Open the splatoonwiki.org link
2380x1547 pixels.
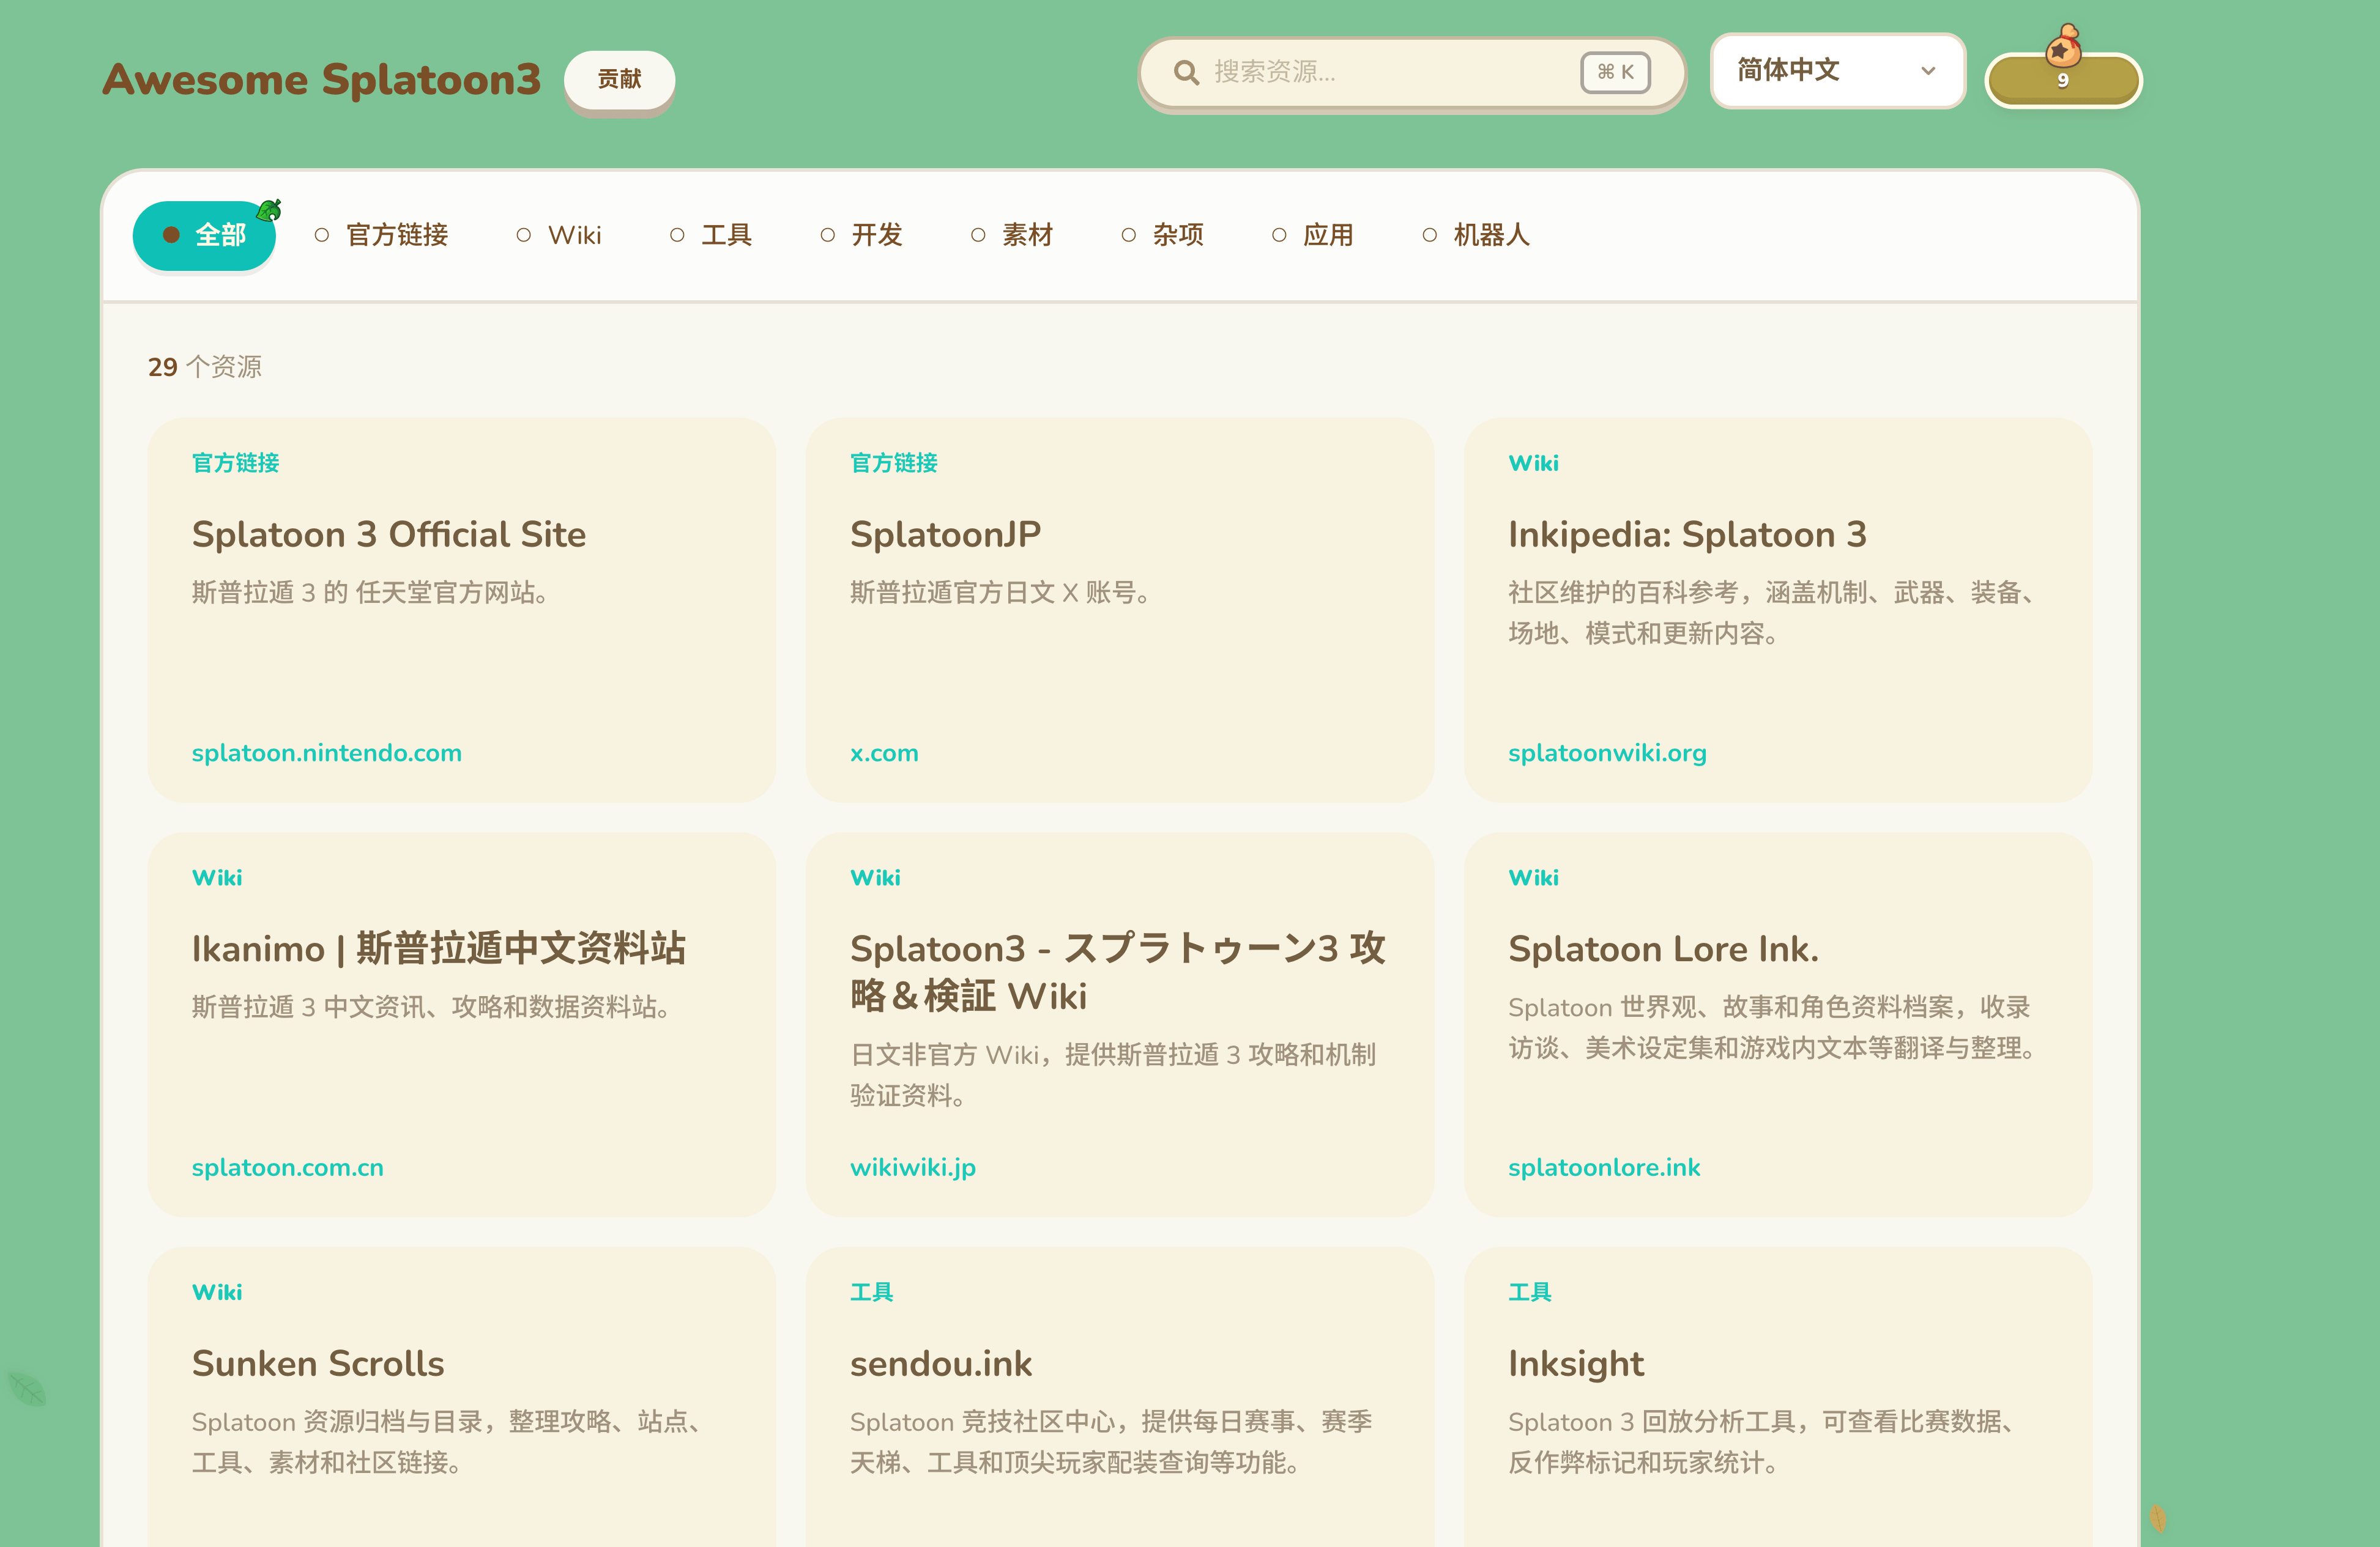(x=1607, y=753)
